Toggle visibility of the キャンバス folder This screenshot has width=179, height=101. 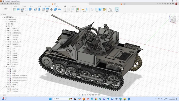coord(6,66)
